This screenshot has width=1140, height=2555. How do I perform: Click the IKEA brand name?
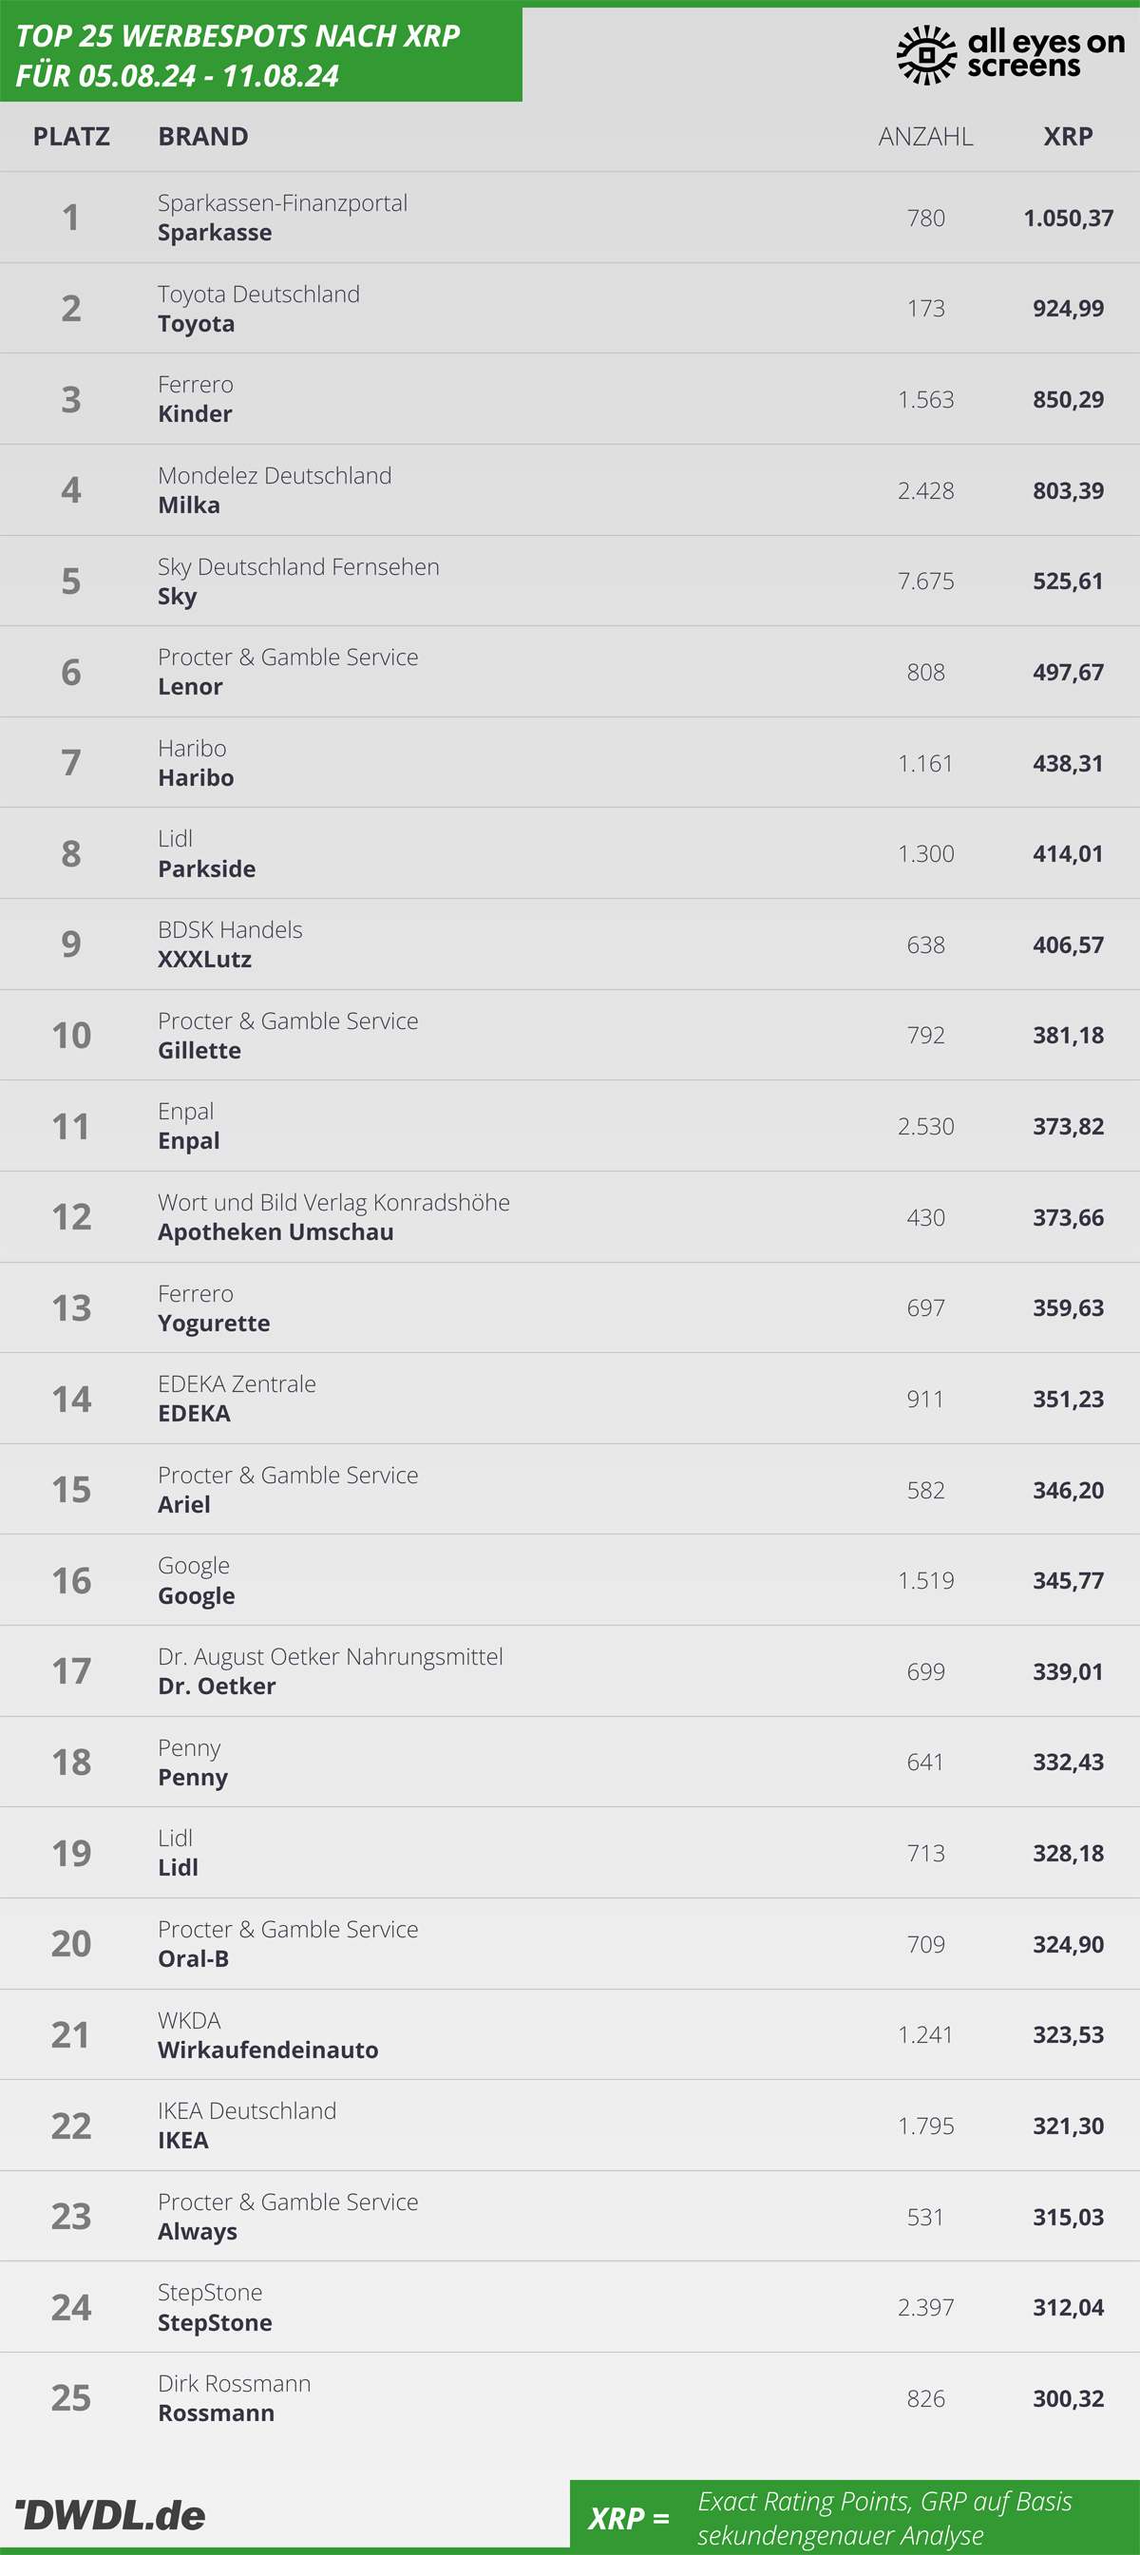pos(183,2141)
